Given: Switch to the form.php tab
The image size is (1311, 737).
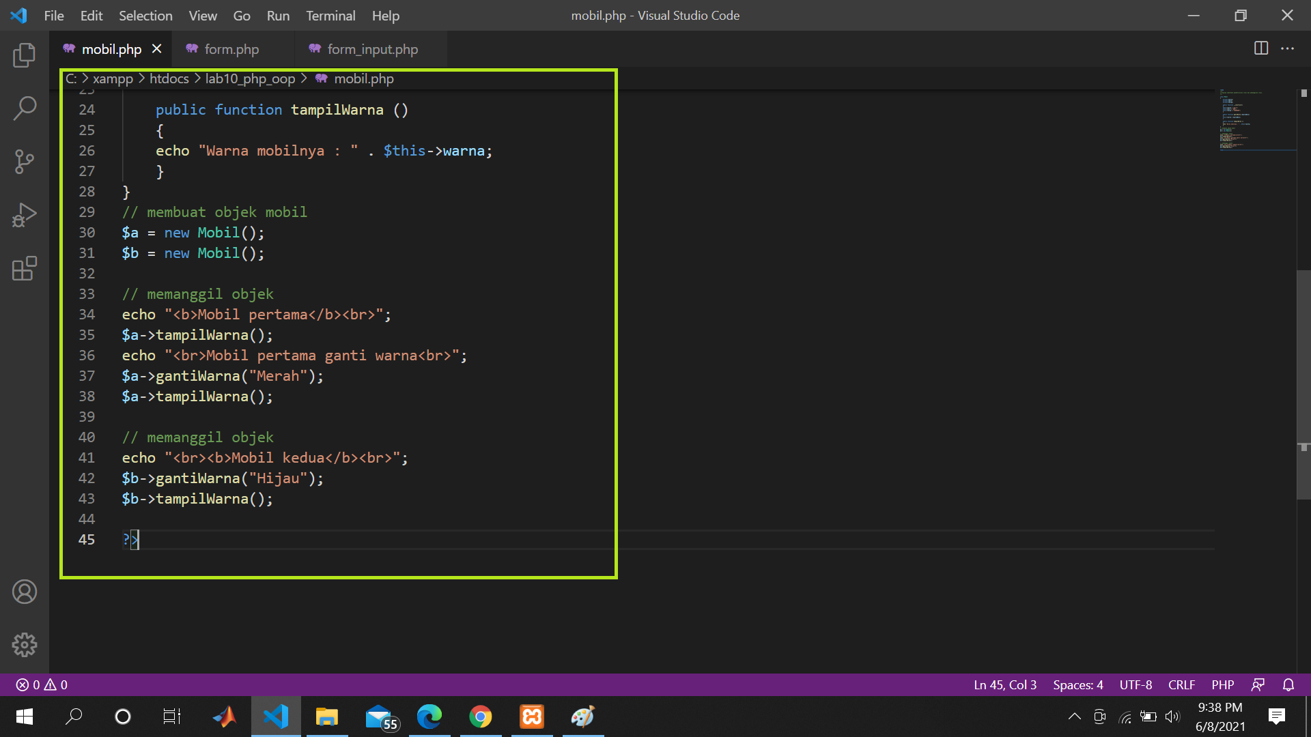Looking at the screenshot, I should [x=231, y=48].
